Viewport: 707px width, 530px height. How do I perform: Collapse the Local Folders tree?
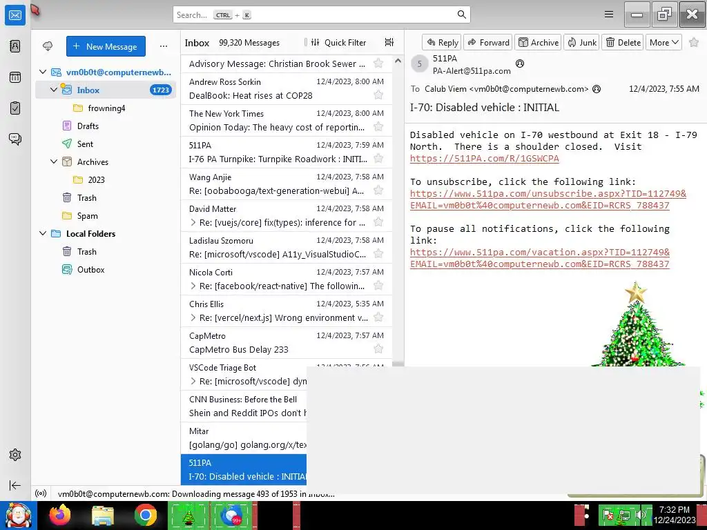coord(43,233)
